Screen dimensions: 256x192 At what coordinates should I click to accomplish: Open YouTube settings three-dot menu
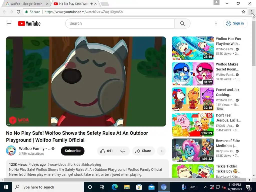coord(216,23)
